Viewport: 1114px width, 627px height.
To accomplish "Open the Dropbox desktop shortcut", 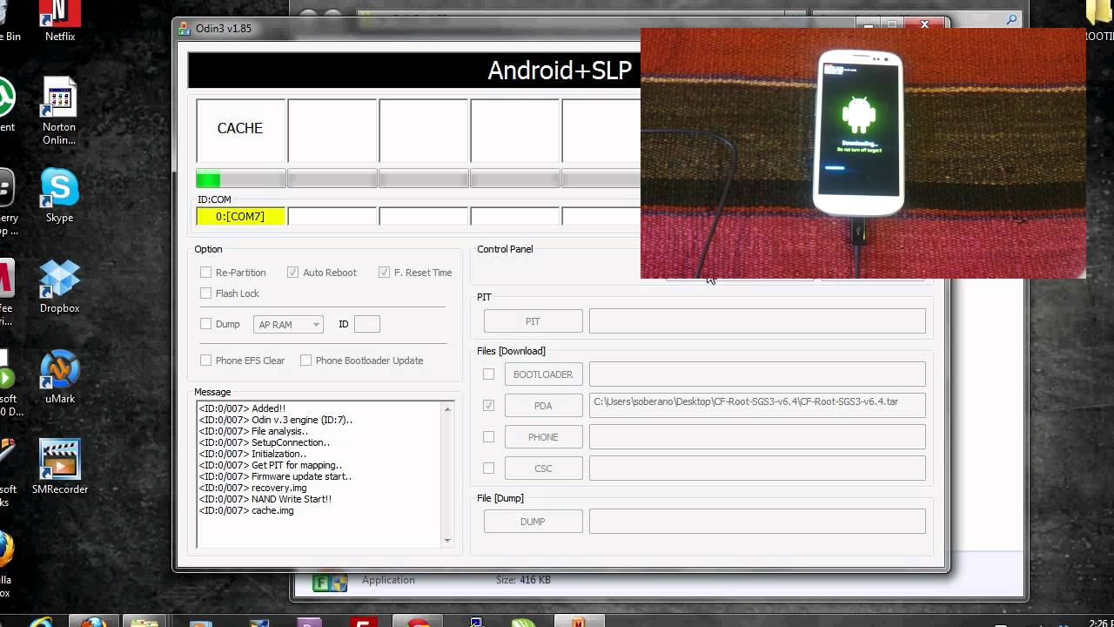I will pos(59,287).
